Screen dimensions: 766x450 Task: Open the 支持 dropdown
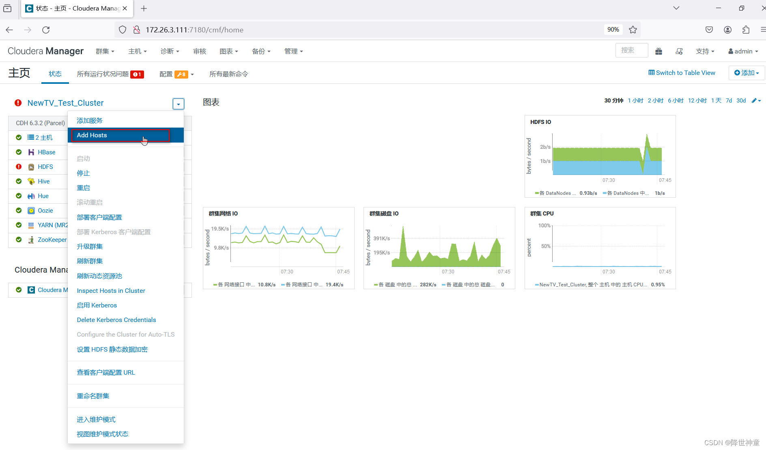coord(705,51)
